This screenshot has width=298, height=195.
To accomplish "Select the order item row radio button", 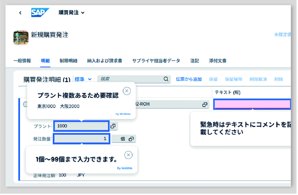I will pyautogui.click(x=25, y=104).
